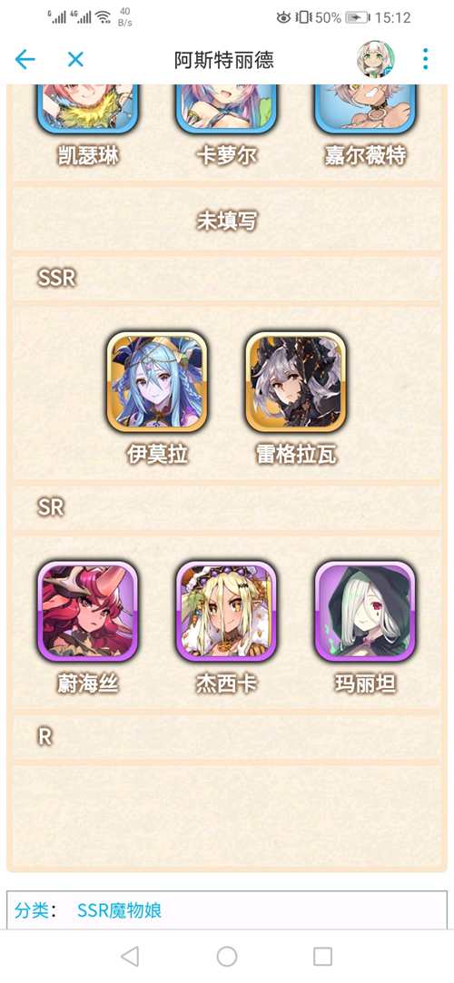Tap the back arrow in header
Viewport: 454px width, 983px height.
25,60
